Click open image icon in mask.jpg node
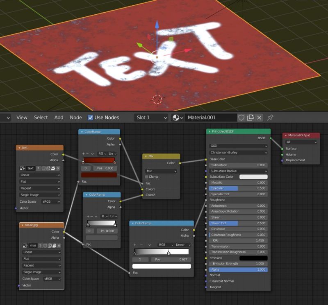328x305 pixels. pyautogui.click(x=55, y=246)
